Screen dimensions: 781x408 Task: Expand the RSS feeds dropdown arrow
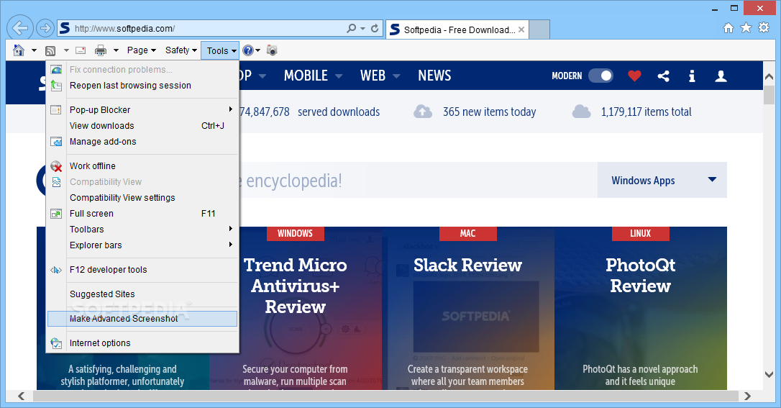(x=65, y=50)
